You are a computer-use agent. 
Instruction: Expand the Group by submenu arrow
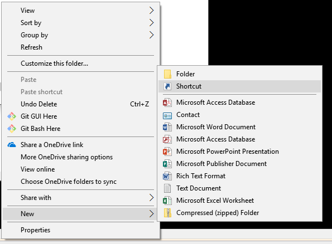(151, 35)
